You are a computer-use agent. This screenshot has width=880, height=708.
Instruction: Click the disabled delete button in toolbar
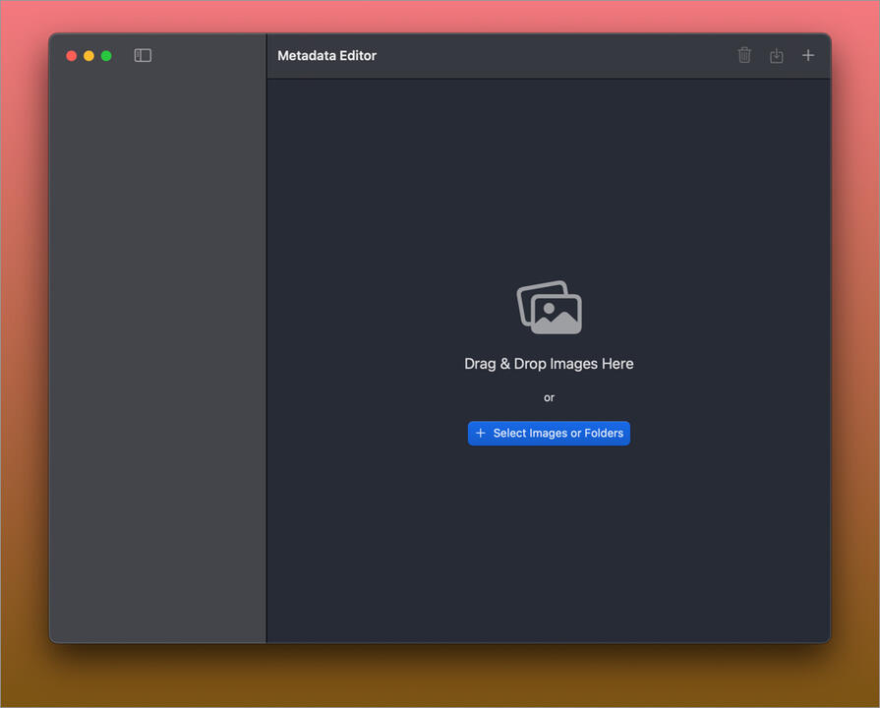[744, 55]
